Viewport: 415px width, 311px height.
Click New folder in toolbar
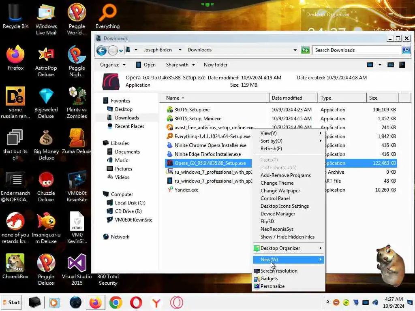click(x=216, y=65)
